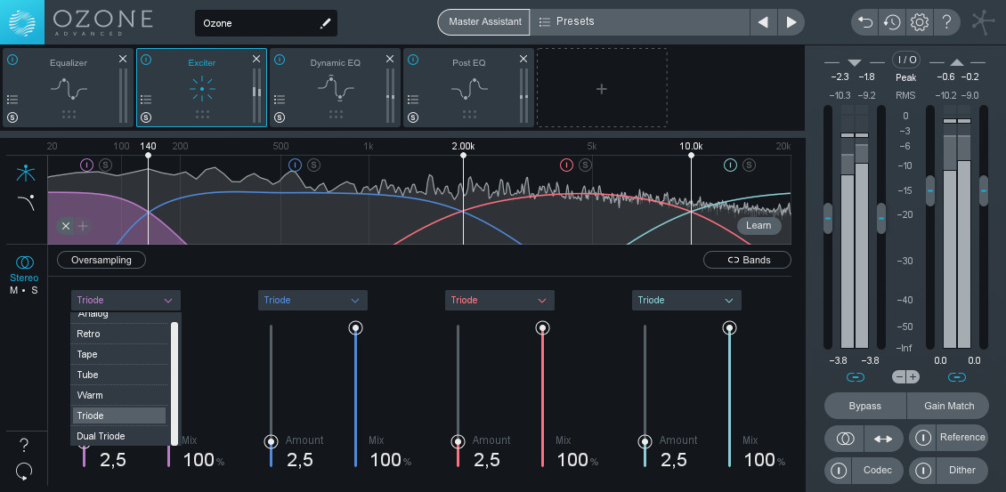Open the settings gear in top bar

920,21
